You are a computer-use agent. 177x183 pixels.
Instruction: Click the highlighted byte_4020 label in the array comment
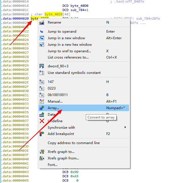[x=54, y=14]
